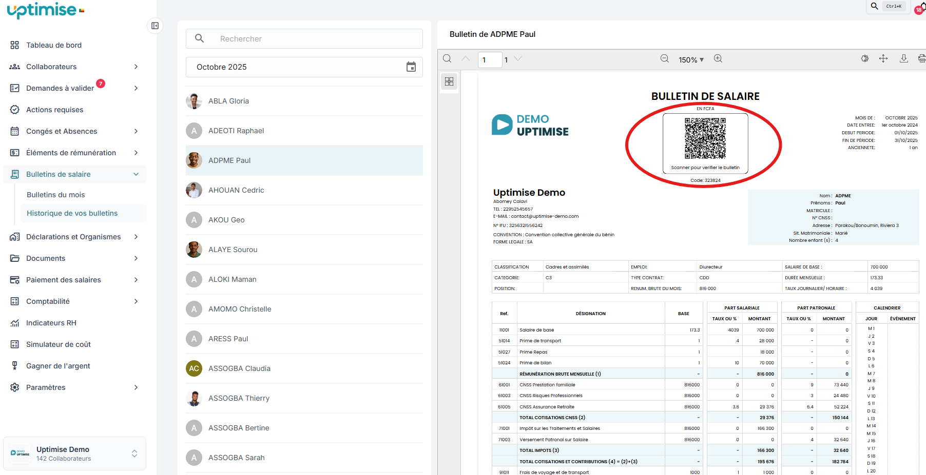
Task: Click the Actions requises badge icon
Action: click(x=15, y=110)
